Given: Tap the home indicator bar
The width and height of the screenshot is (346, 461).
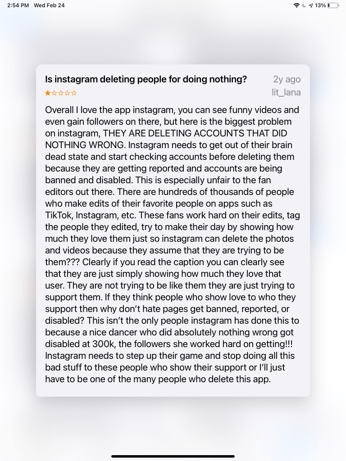Looking at the screenshot, I should click(x=173, y=456).
